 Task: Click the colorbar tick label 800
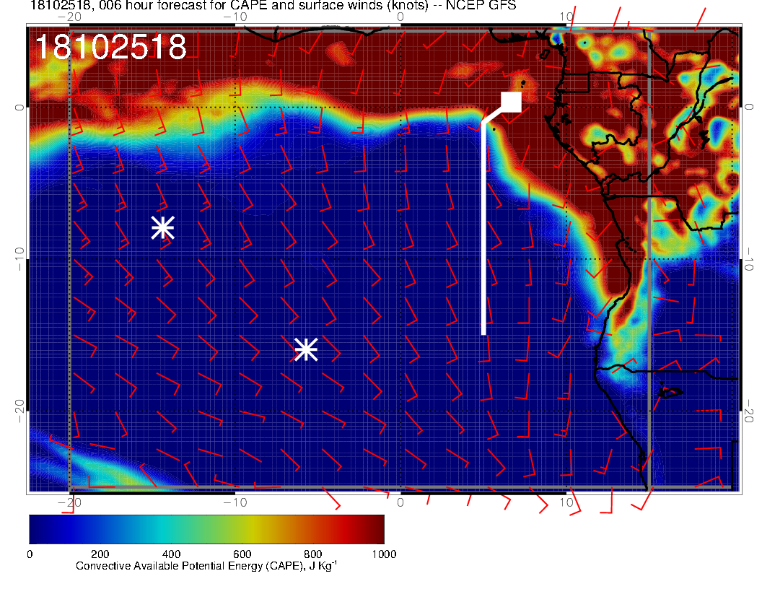click(x=312, y=554)
